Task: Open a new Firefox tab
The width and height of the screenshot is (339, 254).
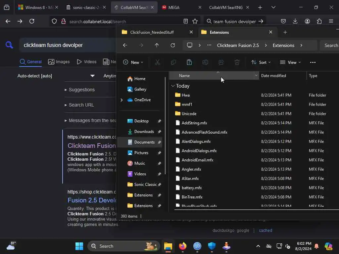Action: [260, 7]
